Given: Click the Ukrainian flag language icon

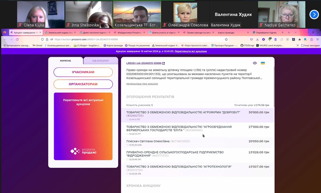Looking at the screenshot, I should point(263,63).
